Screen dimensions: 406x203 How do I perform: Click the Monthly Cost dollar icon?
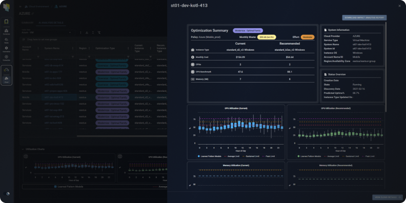193,57
